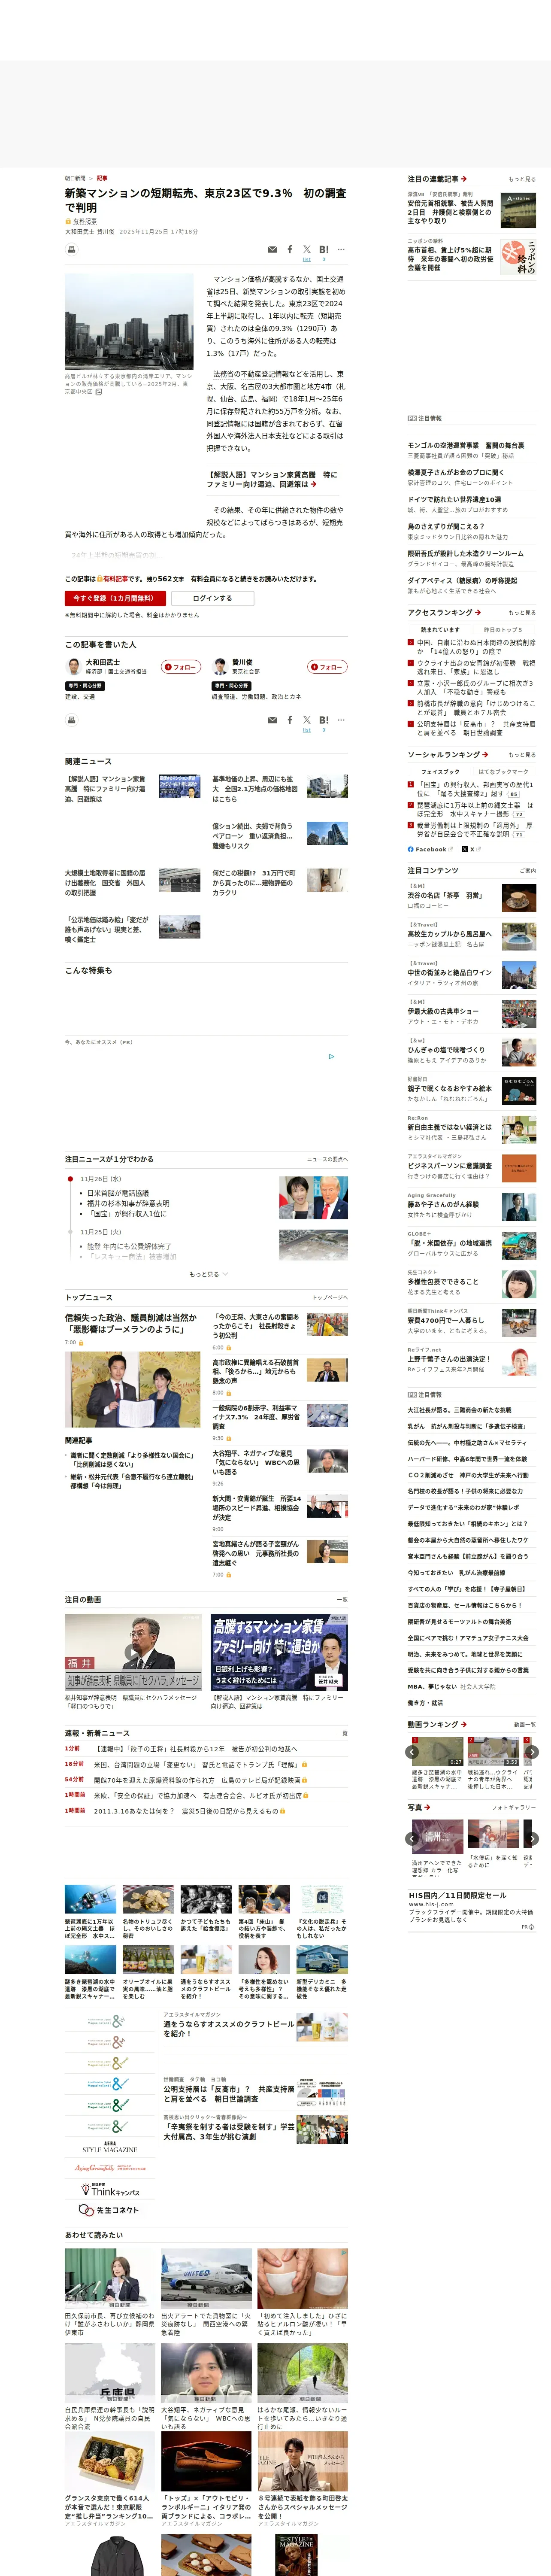
Task: Click Facebook share icon below authors section
Action: [290, 720]
